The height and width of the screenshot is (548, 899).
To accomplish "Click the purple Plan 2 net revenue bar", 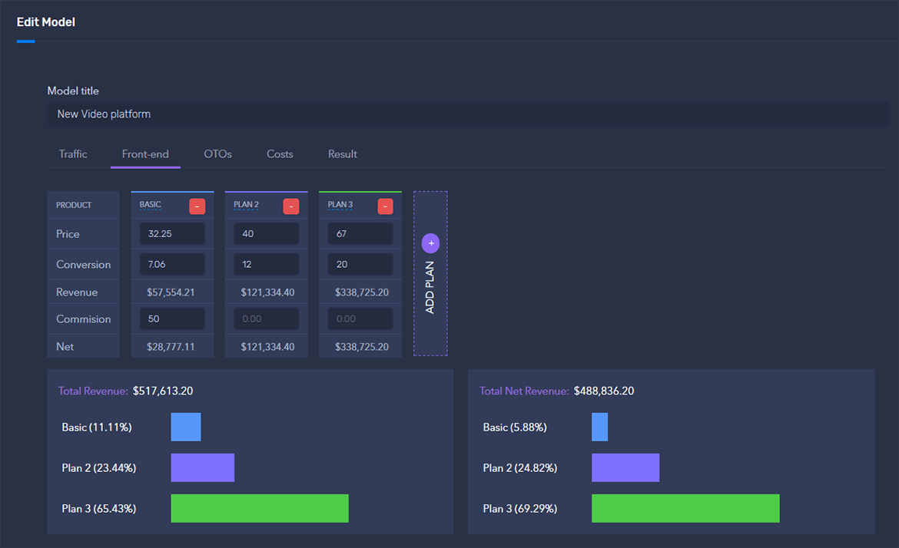I will [625, 468].
